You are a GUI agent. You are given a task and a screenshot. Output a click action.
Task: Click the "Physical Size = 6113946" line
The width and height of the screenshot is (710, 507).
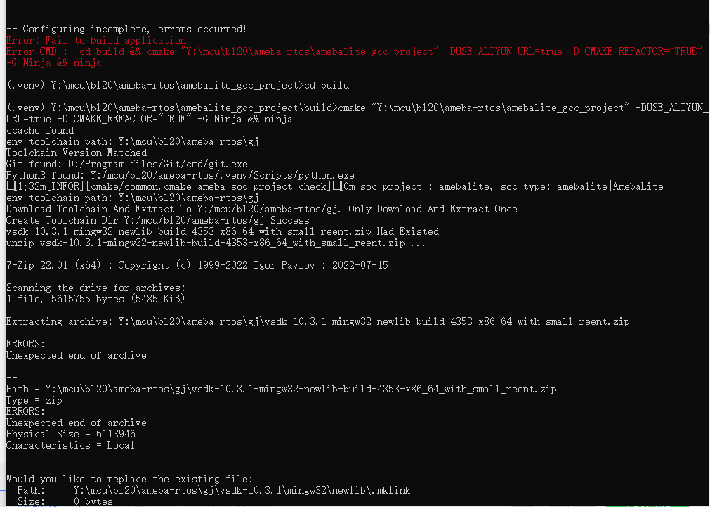(71, 435)
